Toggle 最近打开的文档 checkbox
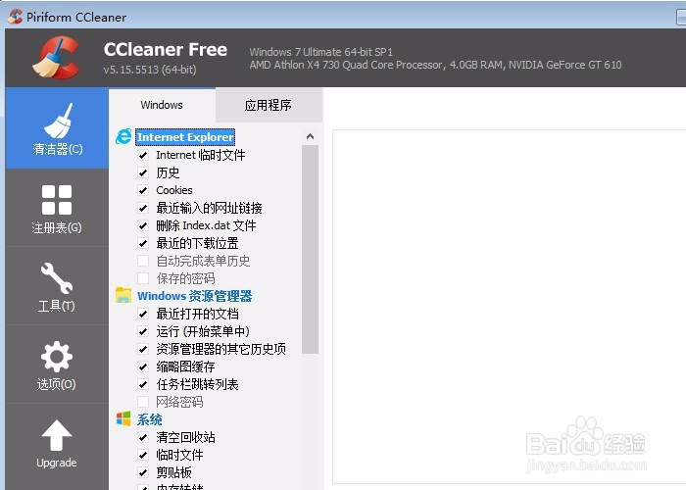The width and height of the screenshot is (686, 490). [x=143, y=314]
